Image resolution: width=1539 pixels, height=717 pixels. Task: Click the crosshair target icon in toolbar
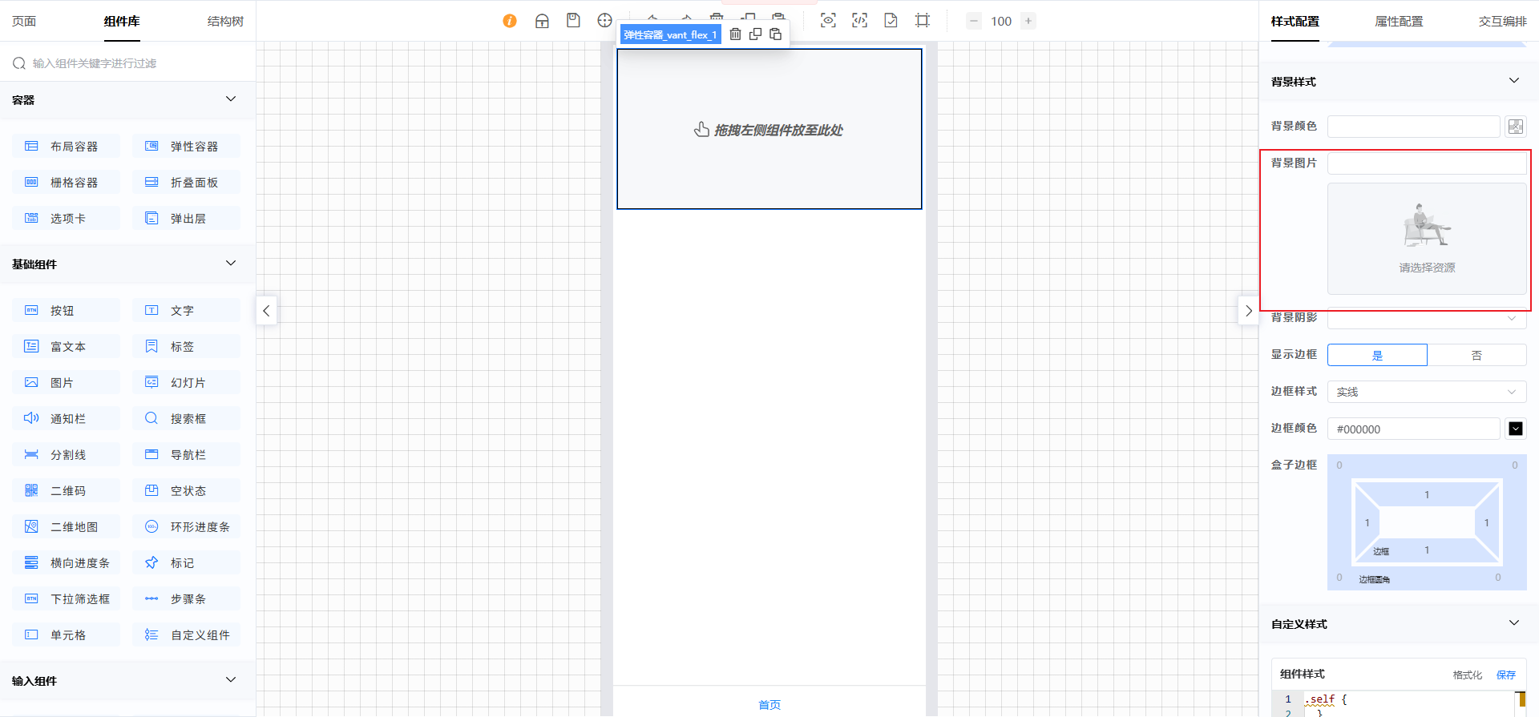click(604, 21)
